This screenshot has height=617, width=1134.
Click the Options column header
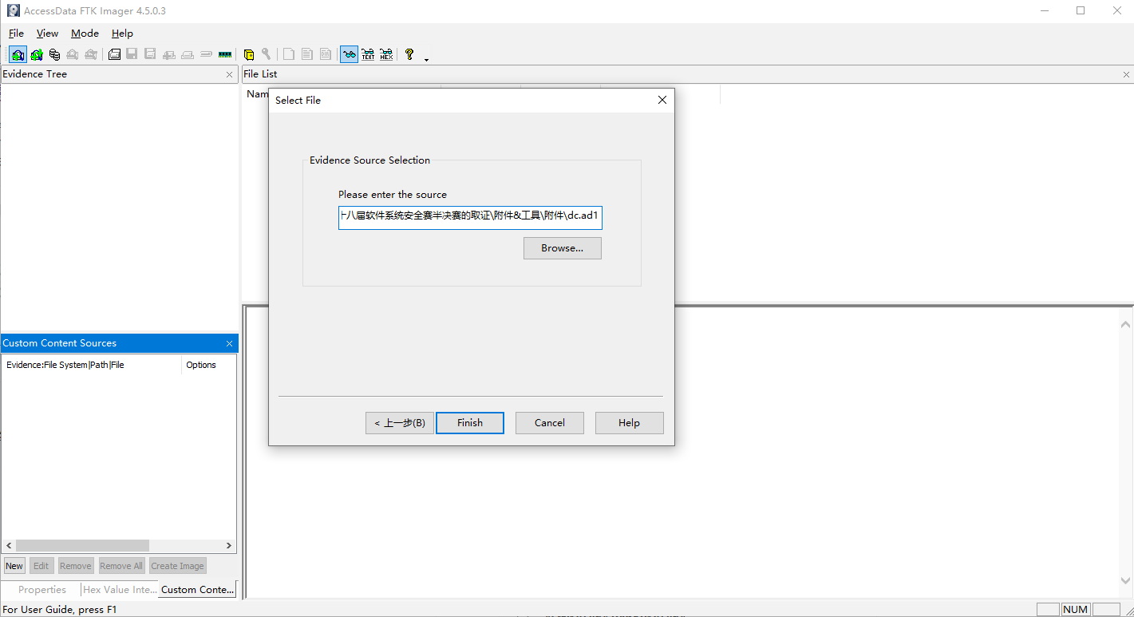pyautogui.click(x=208, y=365)
